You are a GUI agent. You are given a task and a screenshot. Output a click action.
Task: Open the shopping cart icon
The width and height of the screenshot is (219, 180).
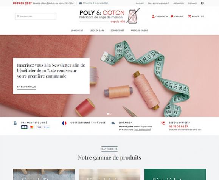pos(189,16)
